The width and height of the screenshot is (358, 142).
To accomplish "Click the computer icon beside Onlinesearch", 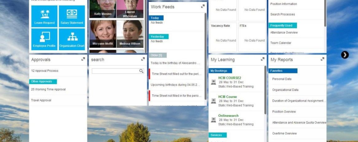I will click(213, 120).
